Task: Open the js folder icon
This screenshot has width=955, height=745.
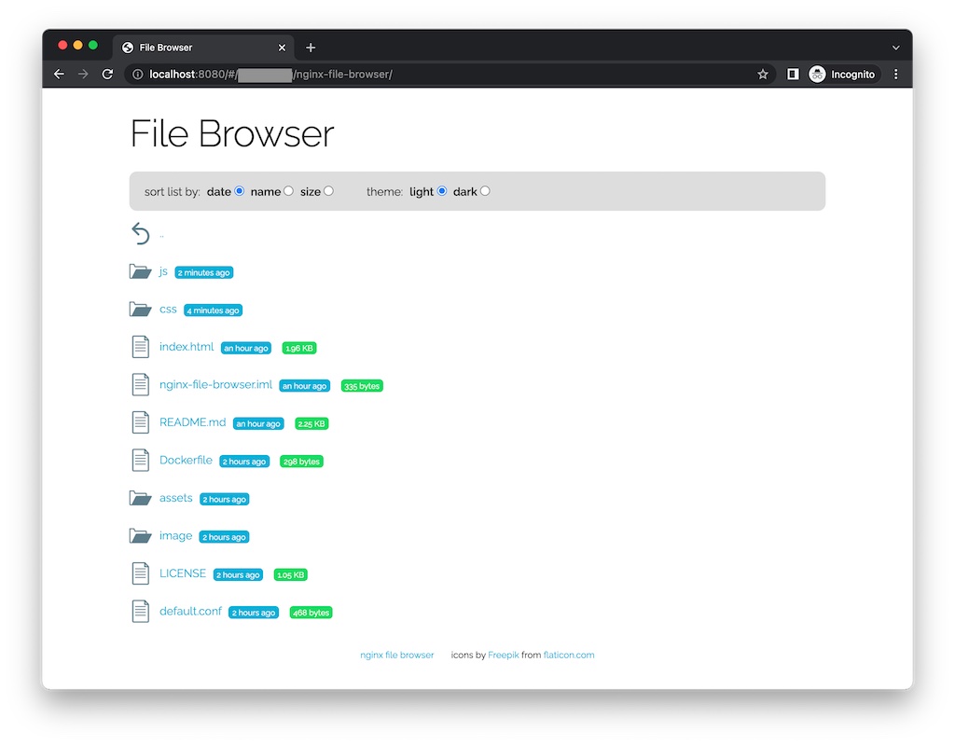Action: (141, 271)
